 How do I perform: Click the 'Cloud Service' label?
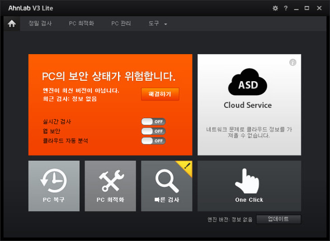(248, 105)
